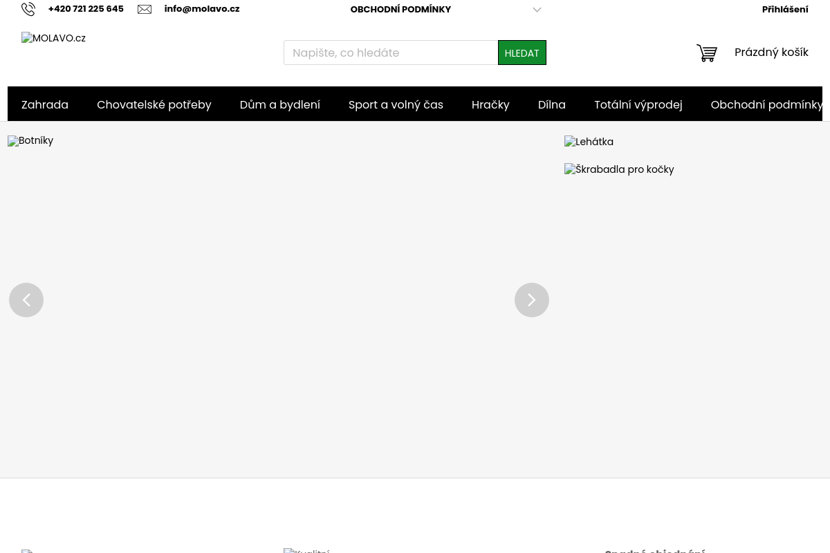Open the Lehátka banner image
Screen dimensions: 830x553
[589, 142]
